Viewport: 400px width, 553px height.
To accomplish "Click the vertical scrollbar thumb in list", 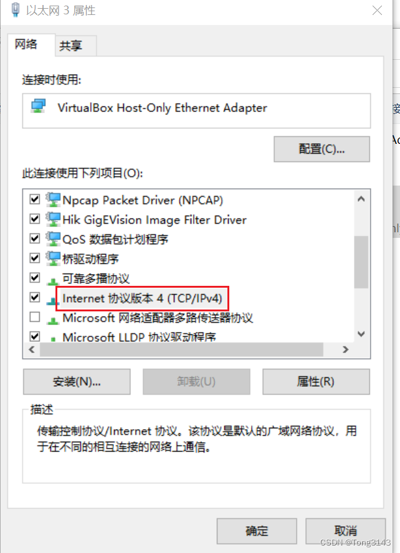I will [x=361, y=262].
